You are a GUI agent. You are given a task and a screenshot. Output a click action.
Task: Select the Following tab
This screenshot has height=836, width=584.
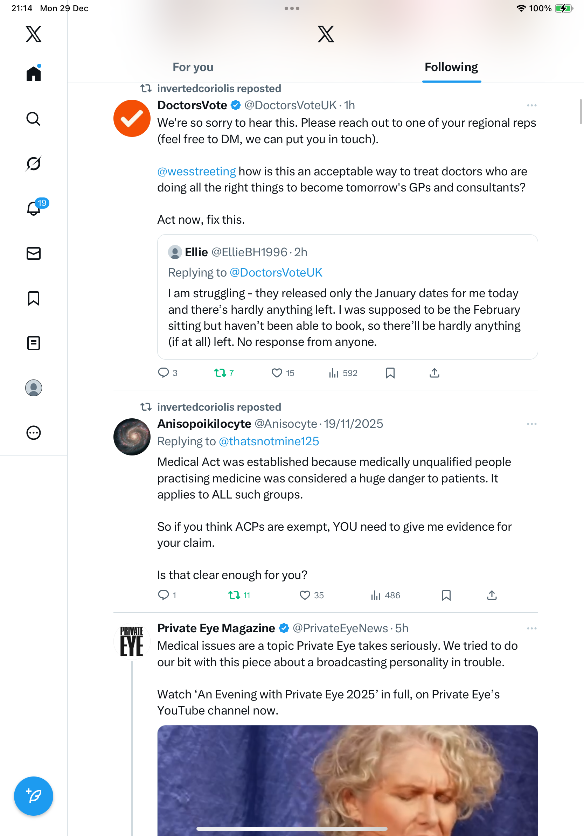pyautogui.click(x=451, y=67)
